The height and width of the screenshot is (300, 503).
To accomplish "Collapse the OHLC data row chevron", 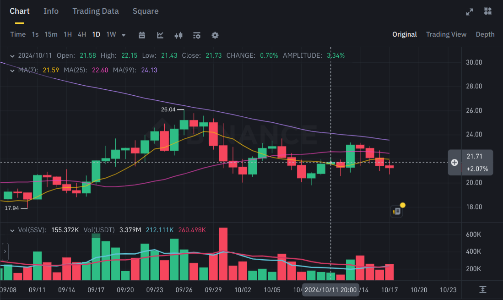I will coord(12,56).
